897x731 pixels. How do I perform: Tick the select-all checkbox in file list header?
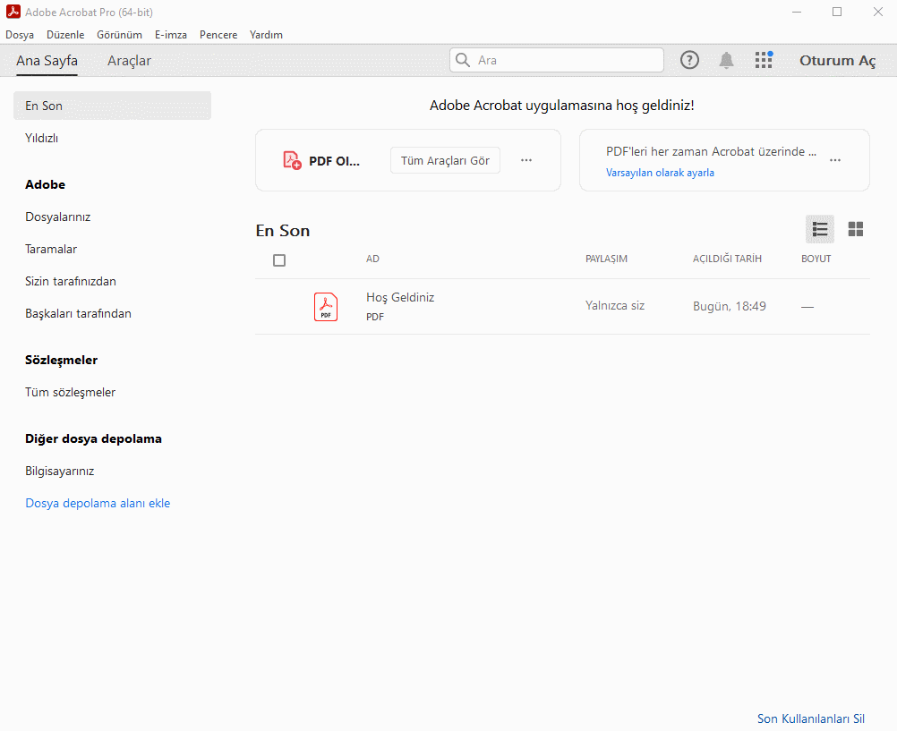[x=279, y=260]
